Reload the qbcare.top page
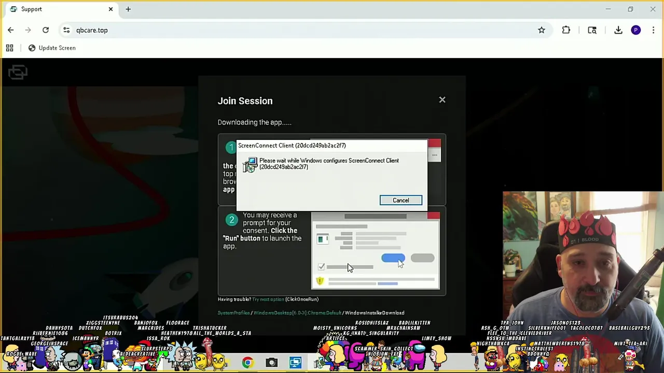 tap(46, 30)
